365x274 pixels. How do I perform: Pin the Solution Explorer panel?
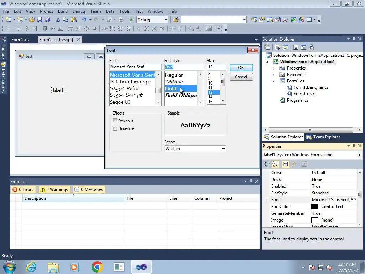click(x=354, y=39)
